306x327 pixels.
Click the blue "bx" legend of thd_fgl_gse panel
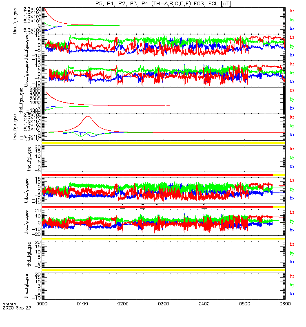tap(292, 262)
